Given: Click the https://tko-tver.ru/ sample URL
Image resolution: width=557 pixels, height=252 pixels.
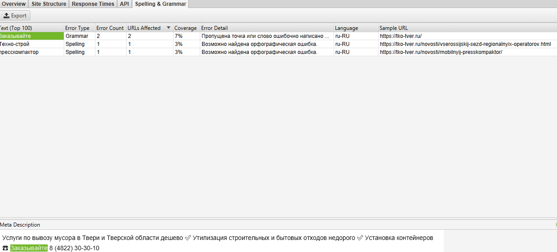Looking at the screenshot, I should pos(400,36).
